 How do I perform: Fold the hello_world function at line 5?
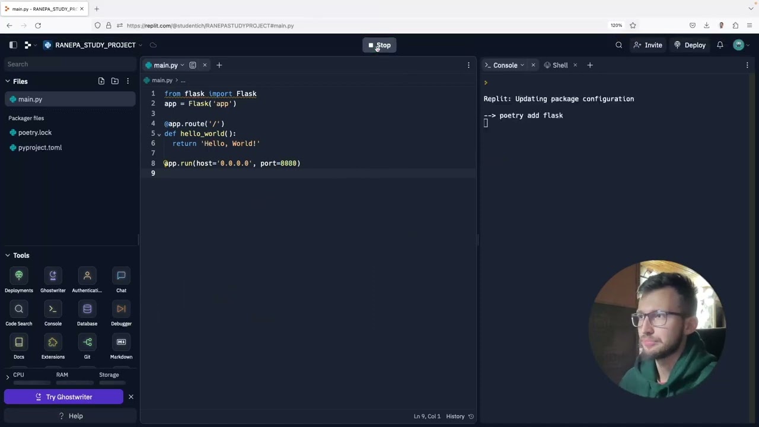(159, 134)
